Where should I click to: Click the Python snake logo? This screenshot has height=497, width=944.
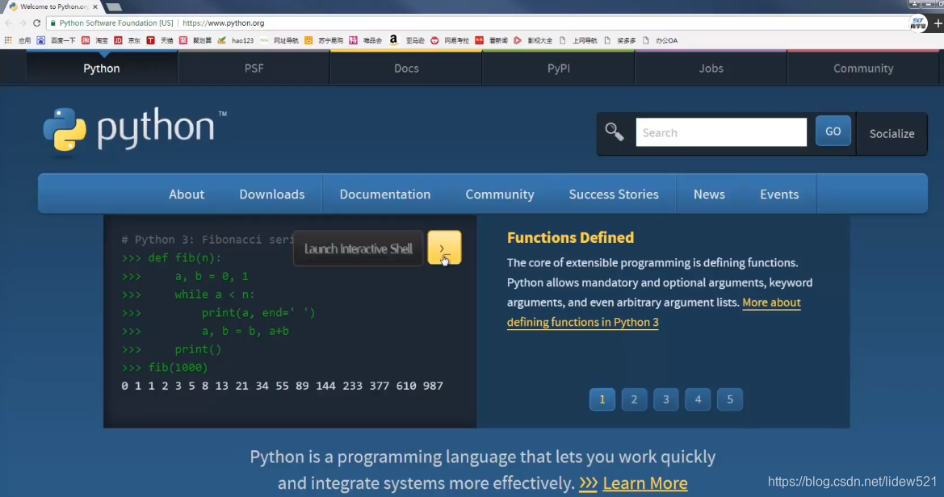point(65,129)
